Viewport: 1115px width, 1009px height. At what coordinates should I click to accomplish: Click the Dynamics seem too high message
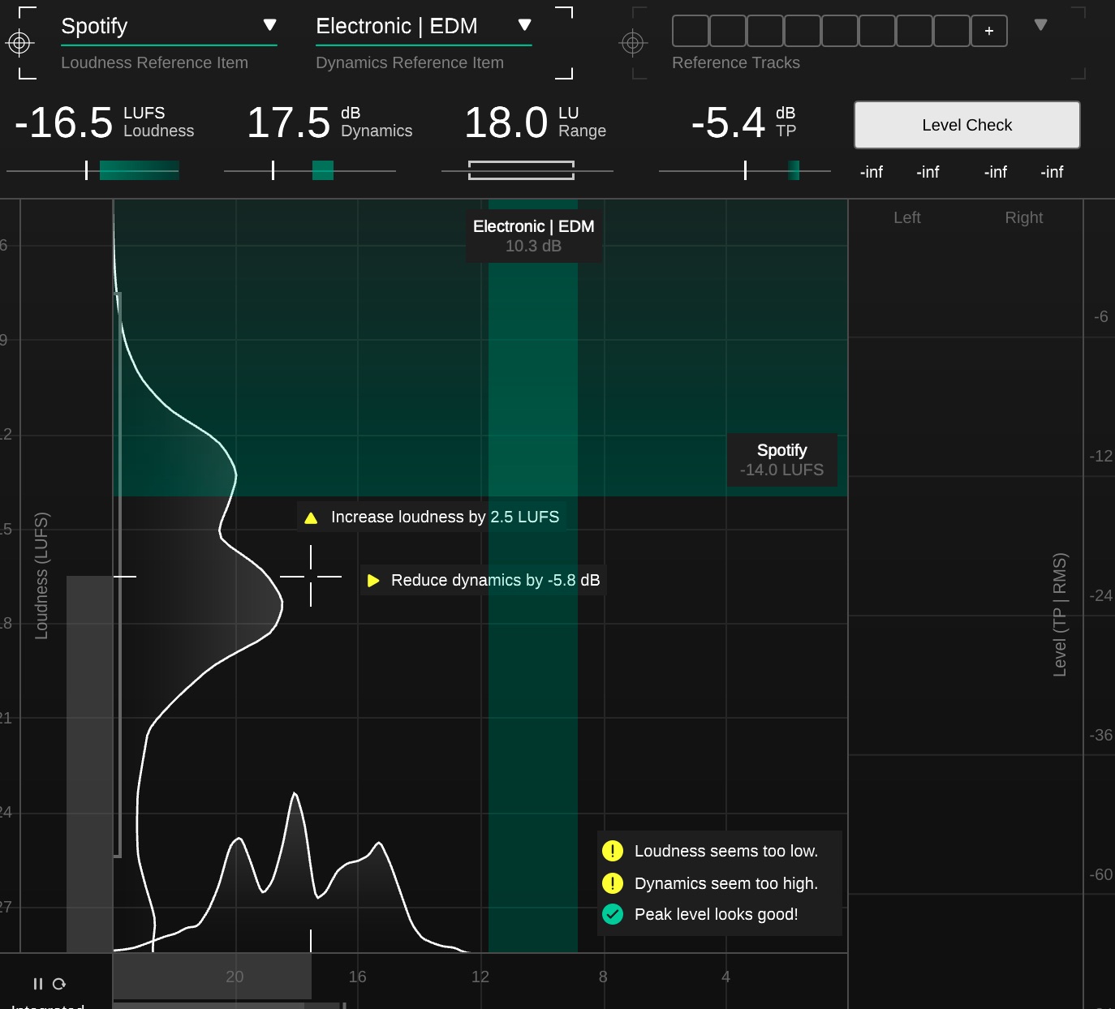pos(725,883)
